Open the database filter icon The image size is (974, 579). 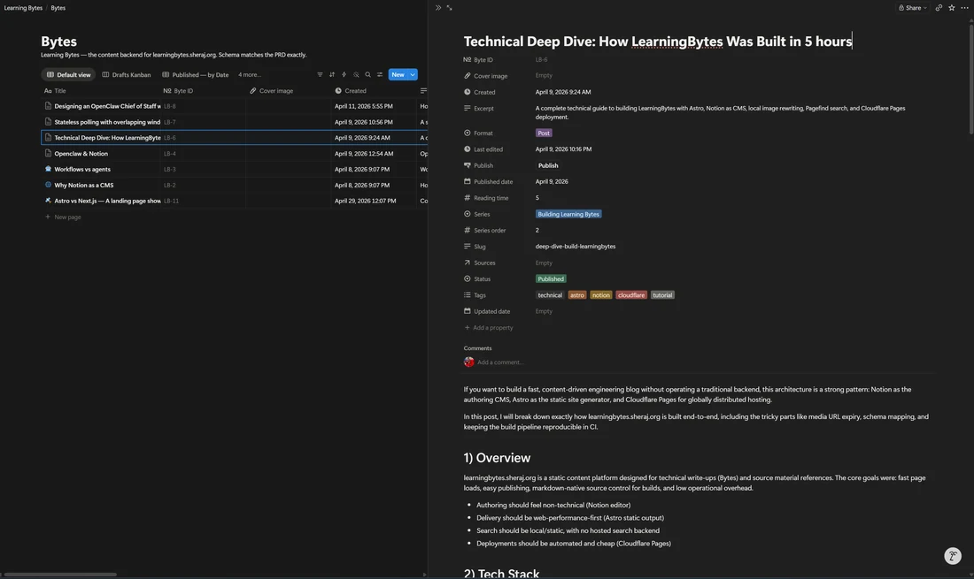click(x=320, y=74)
